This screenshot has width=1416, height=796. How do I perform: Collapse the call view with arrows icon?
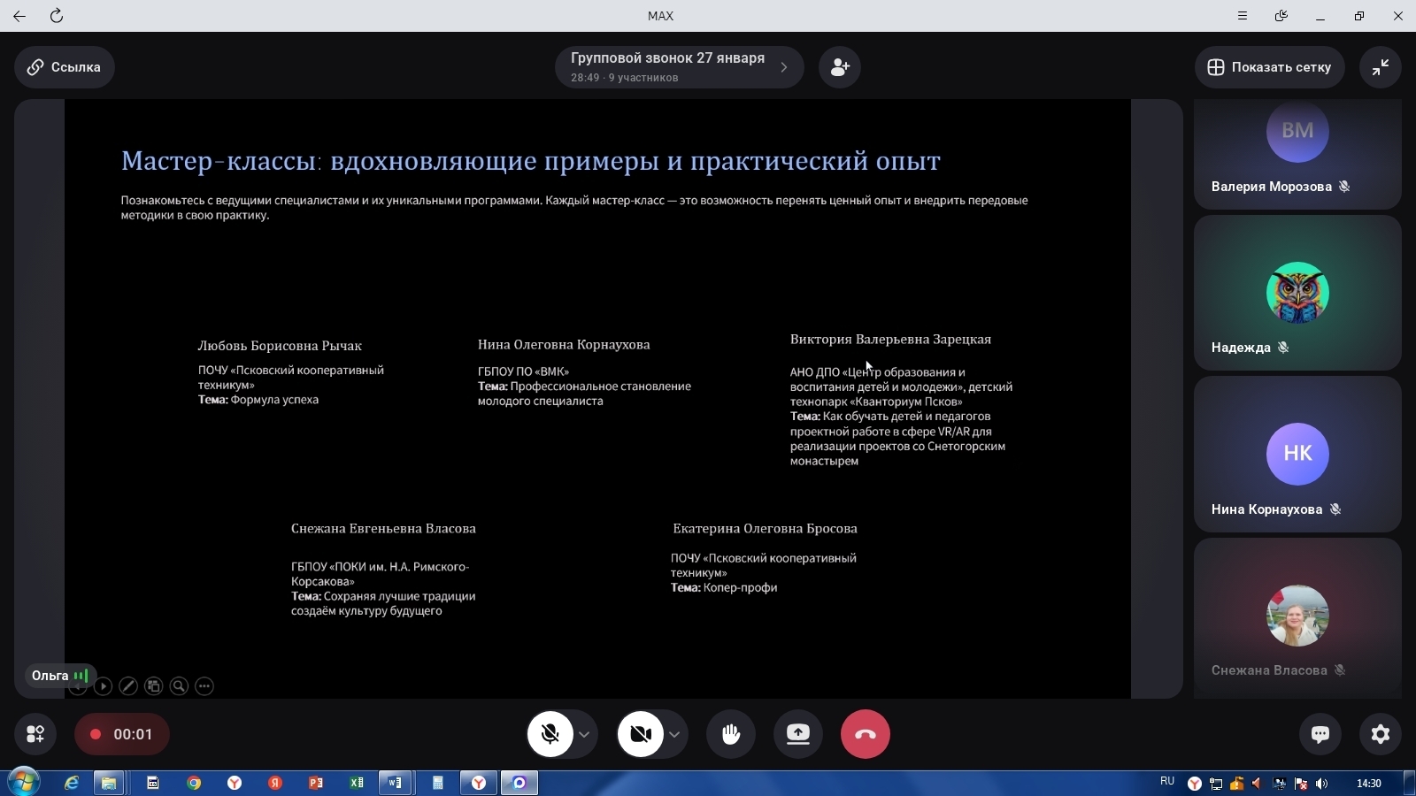click(x=1380, y=67)
